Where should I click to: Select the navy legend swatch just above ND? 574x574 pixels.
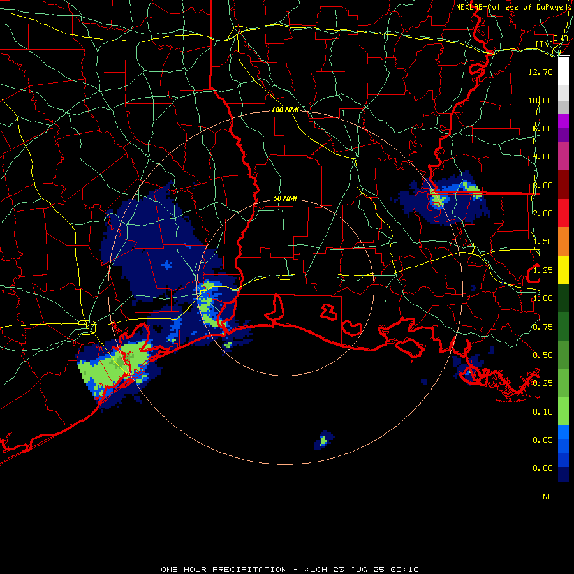pyautogui.click(x=563, y=475)
